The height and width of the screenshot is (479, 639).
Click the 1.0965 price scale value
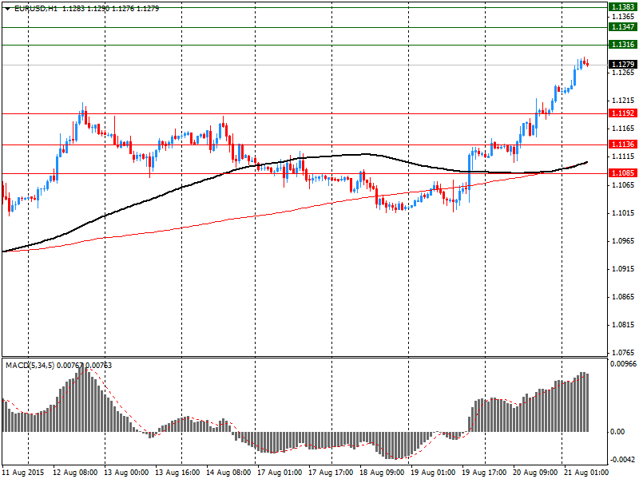pyautogui.click(x=623, y=241)
